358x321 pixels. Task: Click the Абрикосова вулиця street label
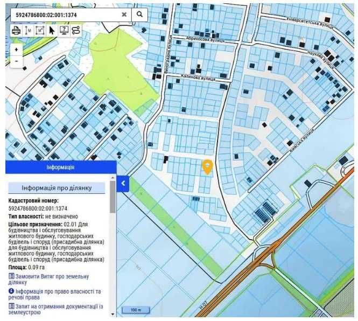point(205,39)
